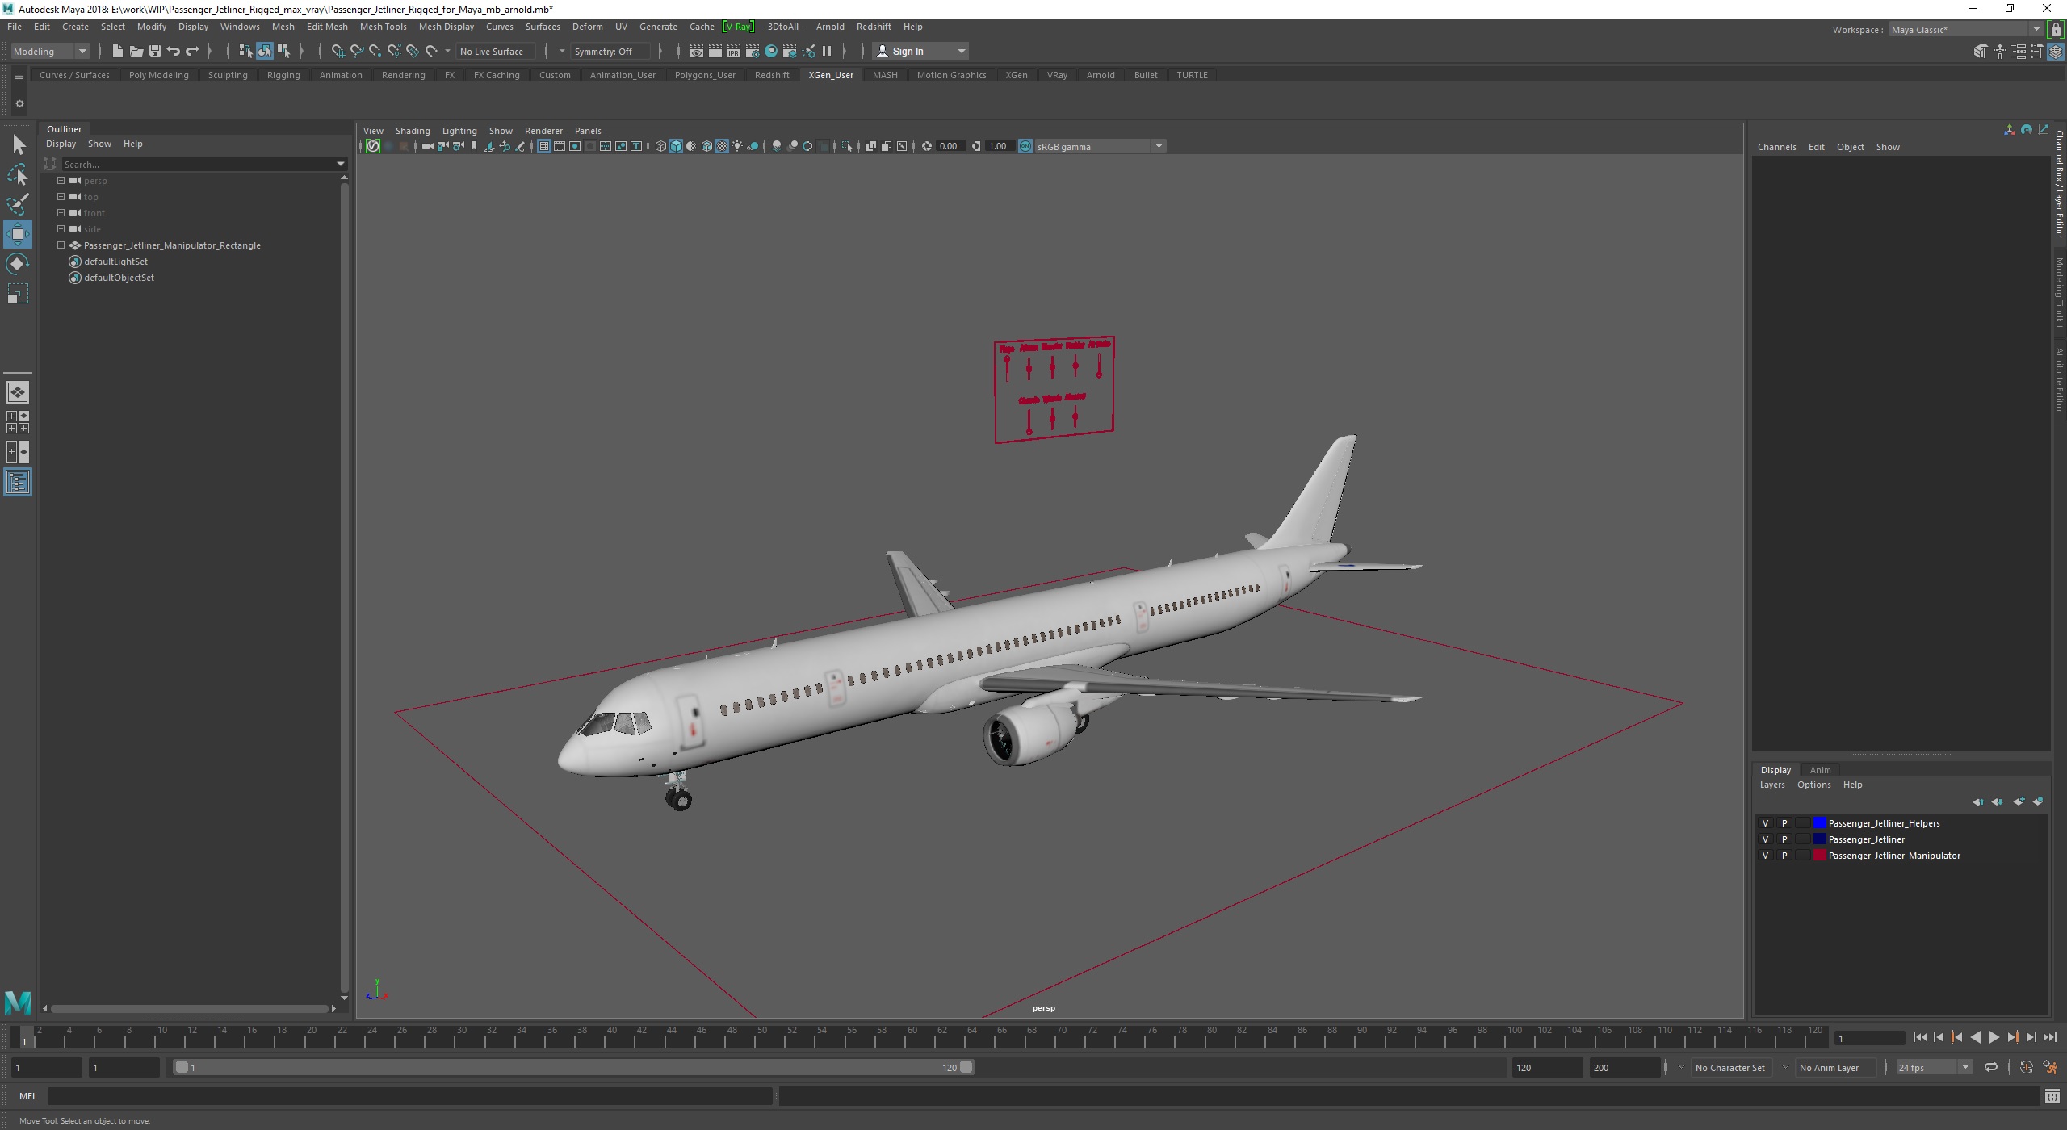2067x1130 pixels.
Task: Switch to the Anim layer tab
Action: click(x=1820, y=770)
